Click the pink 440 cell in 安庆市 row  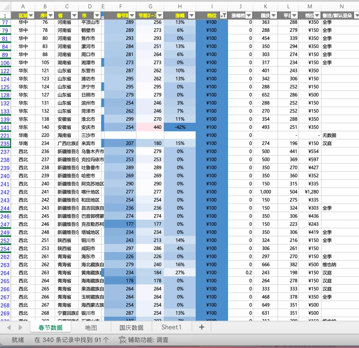pyautogui.click(x=150, y=127)
